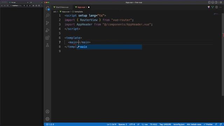Click the browser extensions puzzle icon
This screenshot has width=224, height=126.
click(33, 6)
